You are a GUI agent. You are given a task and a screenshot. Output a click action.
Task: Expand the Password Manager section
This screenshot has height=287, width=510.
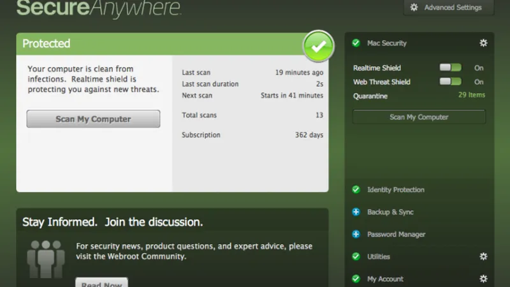point(396,234)
